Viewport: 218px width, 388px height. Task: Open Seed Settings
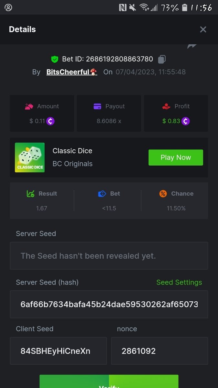pyautogui.click(x=179, y=282)
